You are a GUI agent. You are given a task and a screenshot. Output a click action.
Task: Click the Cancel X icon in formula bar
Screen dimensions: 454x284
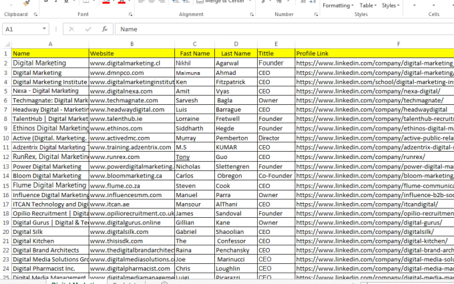[71, 29]
